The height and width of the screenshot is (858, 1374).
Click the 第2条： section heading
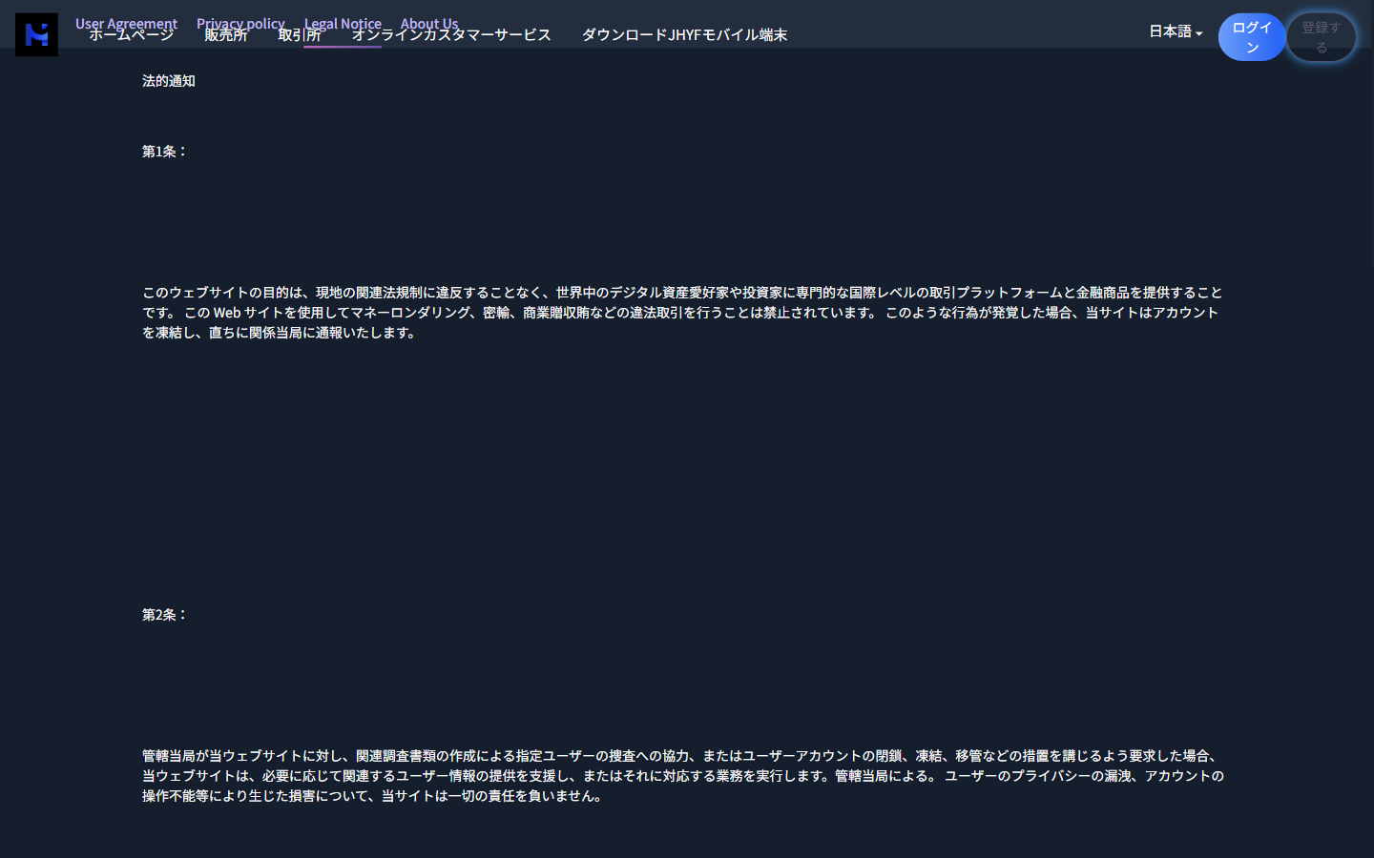165,615
